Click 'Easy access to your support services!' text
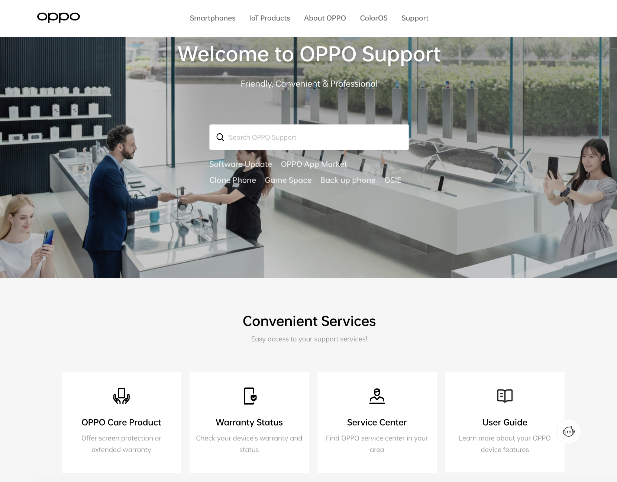The width and height of the screenshot is (617, 482). point(309,339)
